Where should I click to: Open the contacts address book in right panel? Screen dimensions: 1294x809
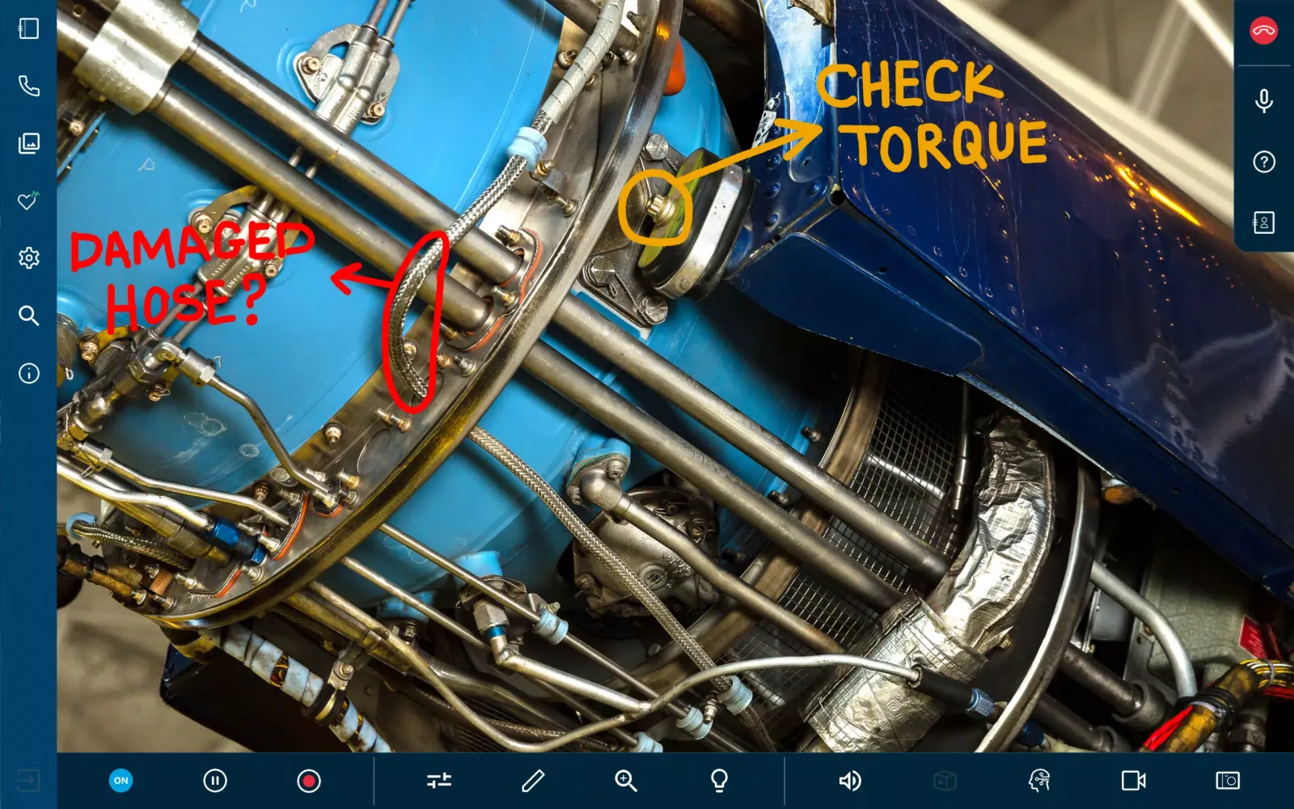click(x=1263, y=222)
